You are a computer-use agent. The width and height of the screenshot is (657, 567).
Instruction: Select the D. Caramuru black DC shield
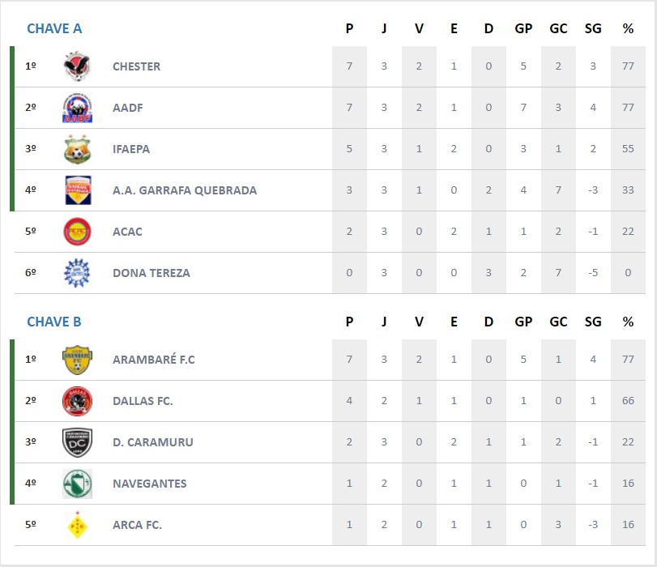coord(77,442)
